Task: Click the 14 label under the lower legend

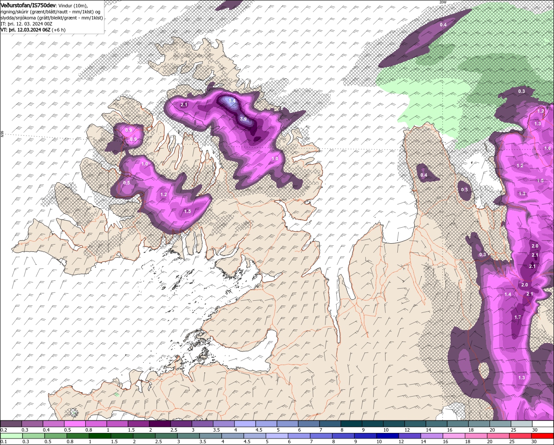Action: (423, 442)
